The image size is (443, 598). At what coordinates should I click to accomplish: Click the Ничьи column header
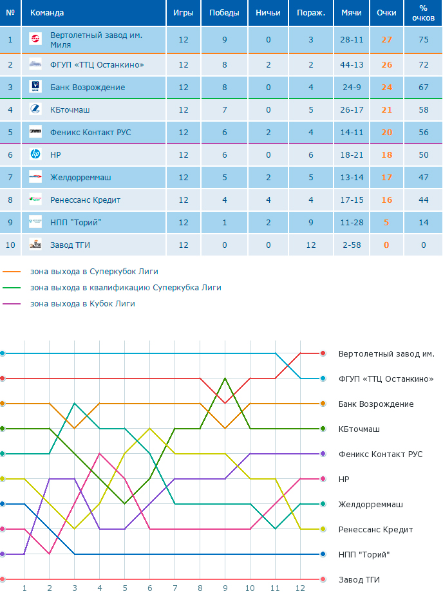pyautogui.click(x=269, y=13)
